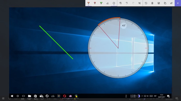181x101 pixels.
Task: Click the Mail icon in captured taskbar
Action: point(41,96)
